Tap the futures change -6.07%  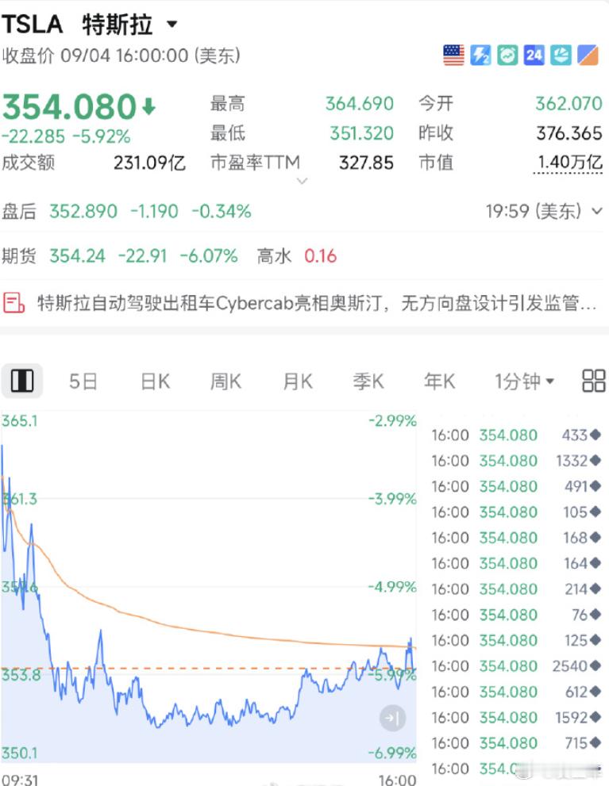[x=209, y=256]
